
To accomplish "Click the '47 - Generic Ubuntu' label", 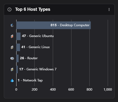I will pos(38,36).
